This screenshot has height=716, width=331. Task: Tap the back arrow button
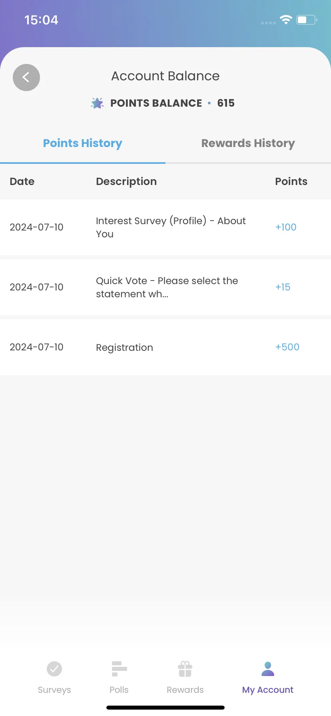coord(26,78)
